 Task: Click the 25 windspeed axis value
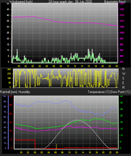8,33
